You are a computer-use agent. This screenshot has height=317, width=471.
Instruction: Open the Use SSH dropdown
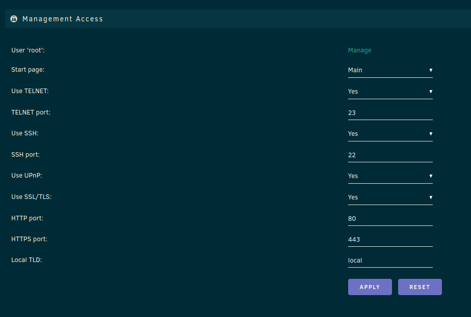390,134
